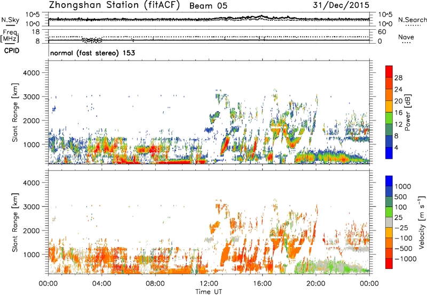Click the "-1000" tick on Velocity scale
Screen dimensions: 427x295
(405, 259)
